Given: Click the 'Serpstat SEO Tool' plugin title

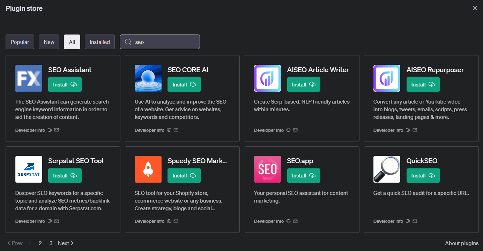Looking at the screenshot, I should pos(76,161).
